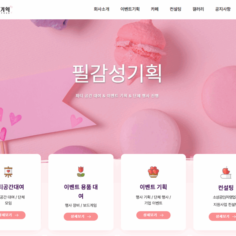
Task: Click arrow icon in party space 상세보기 button
Action: click(x=17, y=215)
